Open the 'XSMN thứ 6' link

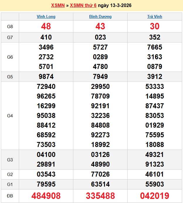click(82, 6)
